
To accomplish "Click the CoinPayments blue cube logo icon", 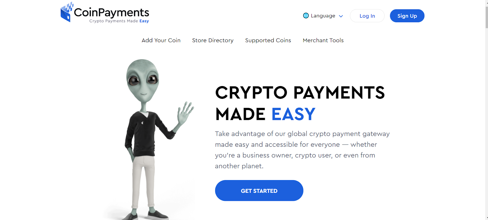I will click(x=67, y=12).
